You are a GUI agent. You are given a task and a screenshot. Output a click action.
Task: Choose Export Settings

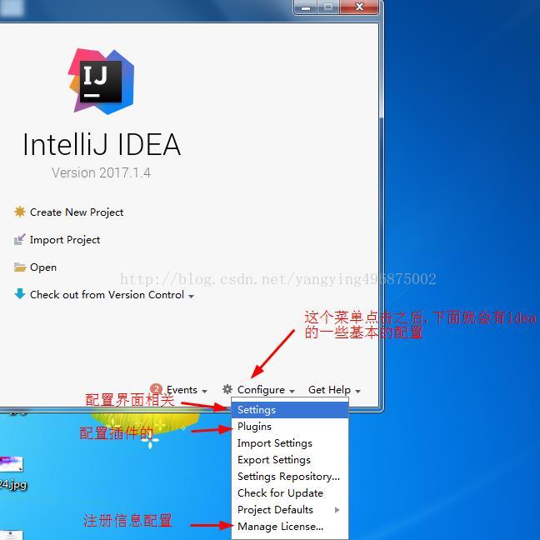click(x=290, y=460)
